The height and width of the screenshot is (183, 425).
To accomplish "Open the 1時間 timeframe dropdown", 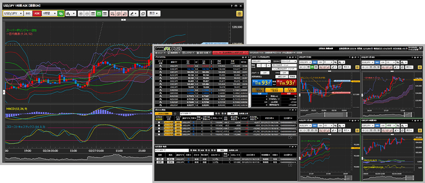I will pos(49,13).
